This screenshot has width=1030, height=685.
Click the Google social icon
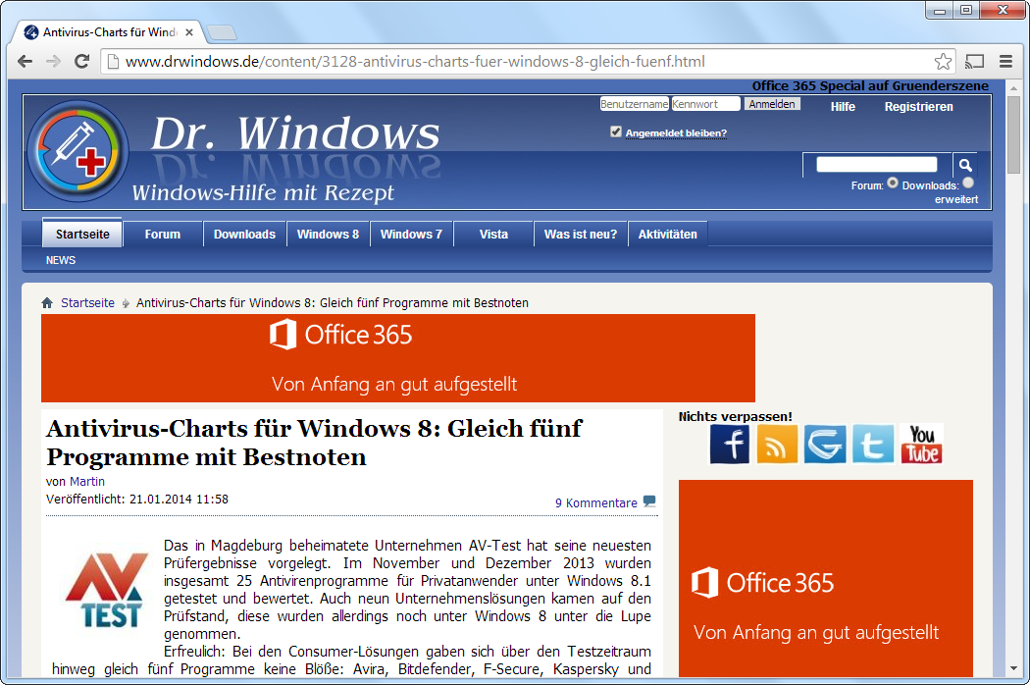point(825,444)
